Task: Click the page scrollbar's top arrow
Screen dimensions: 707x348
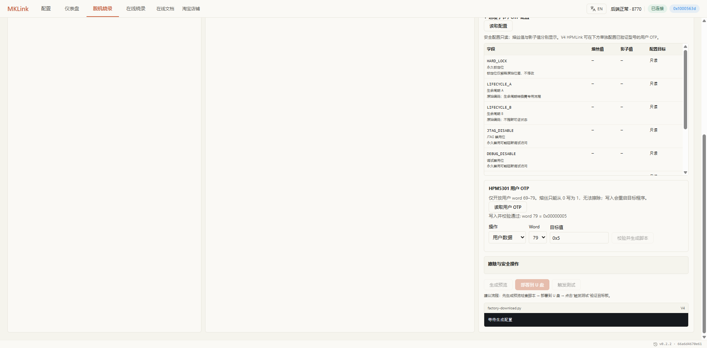Action: [x=704, y=21]
